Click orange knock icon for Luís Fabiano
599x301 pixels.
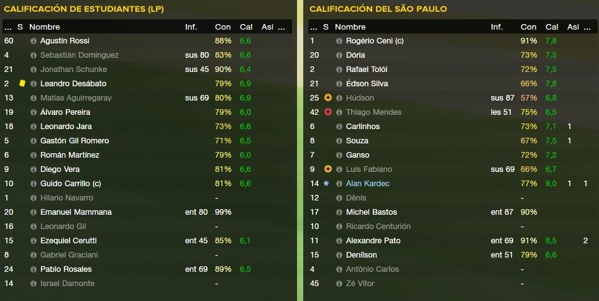pyautogui.click(x=327, y=169)
